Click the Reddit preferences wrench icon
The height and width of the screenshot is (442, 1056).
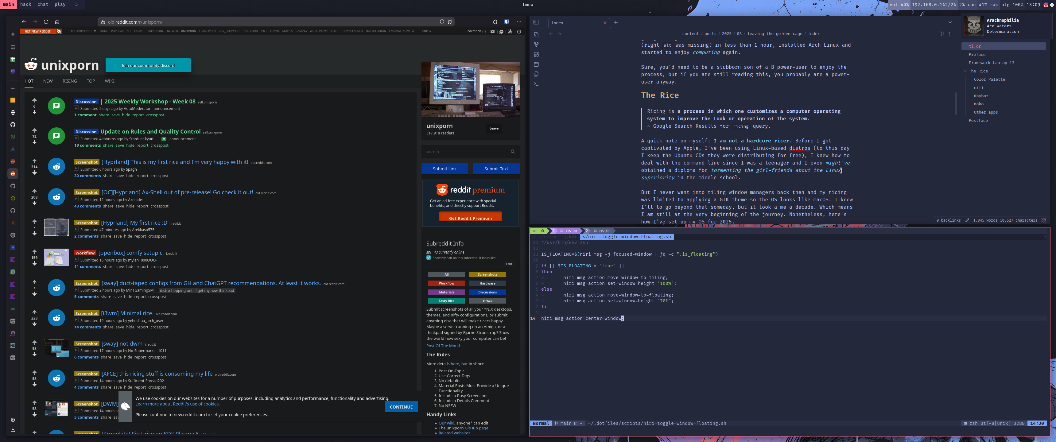[x=510, y=32]
